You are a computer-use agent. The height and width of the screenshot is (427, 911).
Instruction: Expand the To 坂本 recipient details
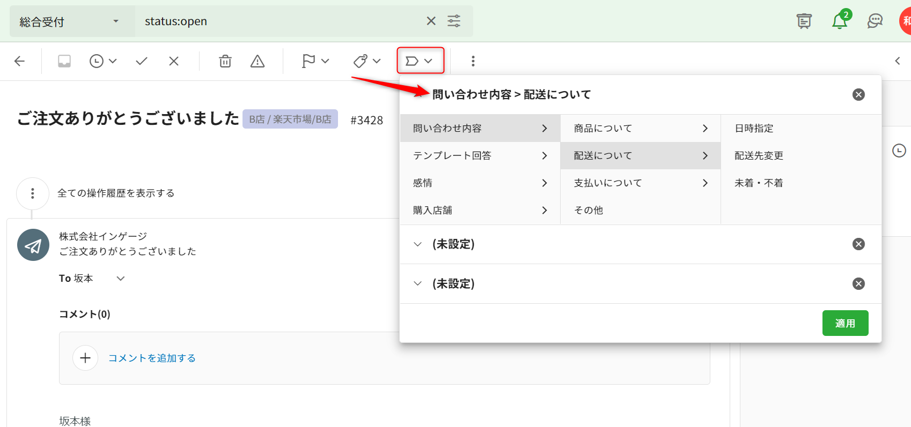tap(121, 278)
